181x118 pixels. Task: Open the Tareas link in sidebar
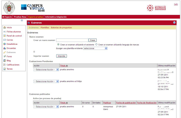[10, 69]
